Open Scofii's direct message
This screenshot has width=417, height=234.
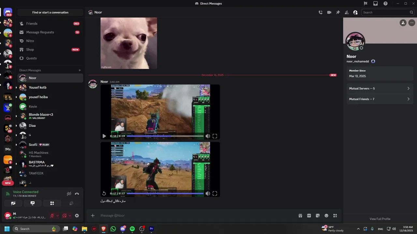pyautogui.click(x=50, y=145)
